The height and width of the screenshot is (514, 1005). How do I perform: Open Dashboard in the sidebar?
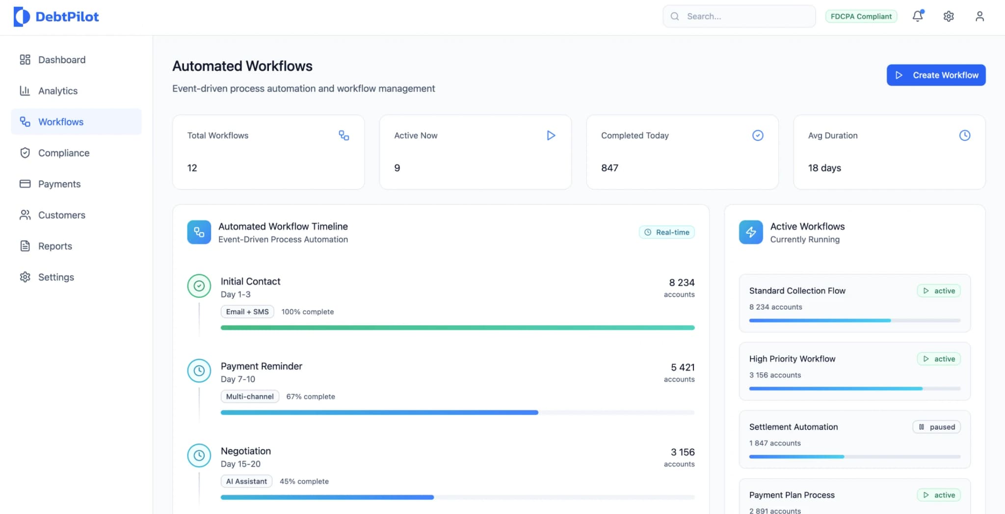[62, 60]
